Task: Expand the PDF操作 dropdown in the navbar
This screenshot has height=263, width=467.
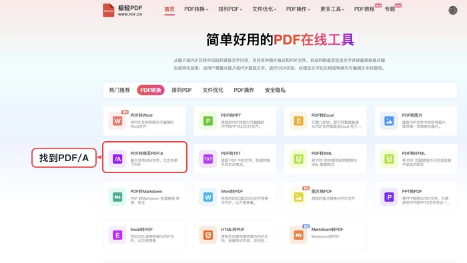Action: click(x=298, y=9)
